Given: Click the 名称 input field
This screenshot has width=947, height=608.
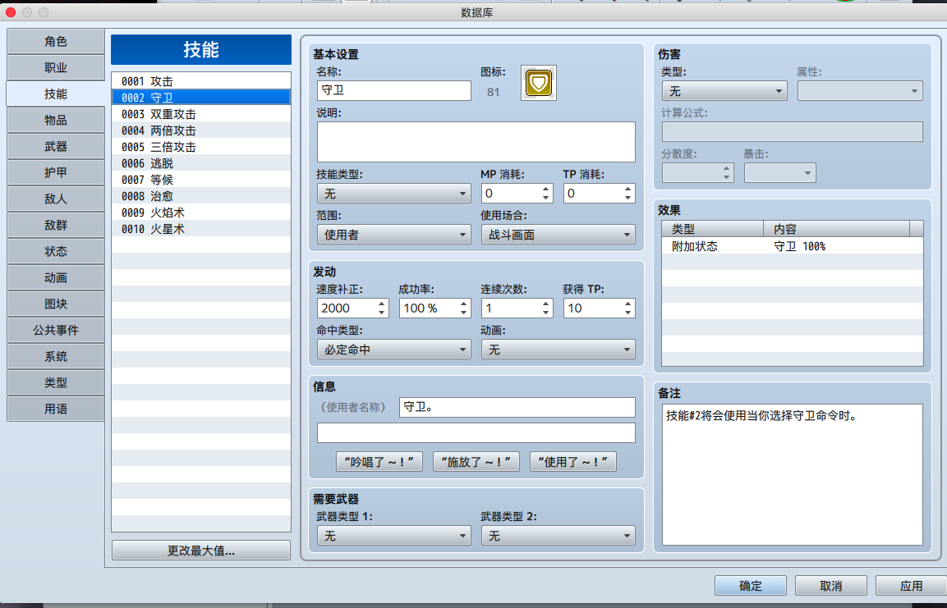Looking at the screenshot, I should coord(393,90).
